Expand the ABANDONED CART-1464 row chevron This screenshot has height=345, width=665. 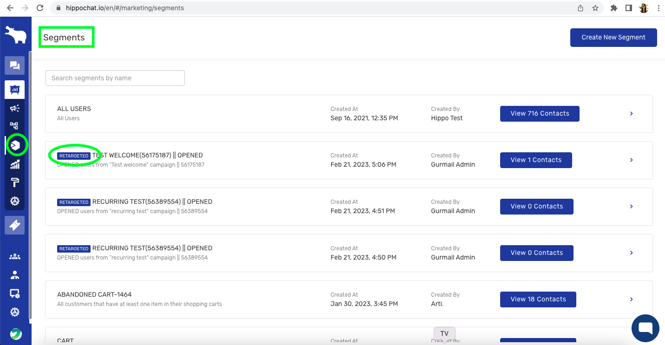coord(632,299)
